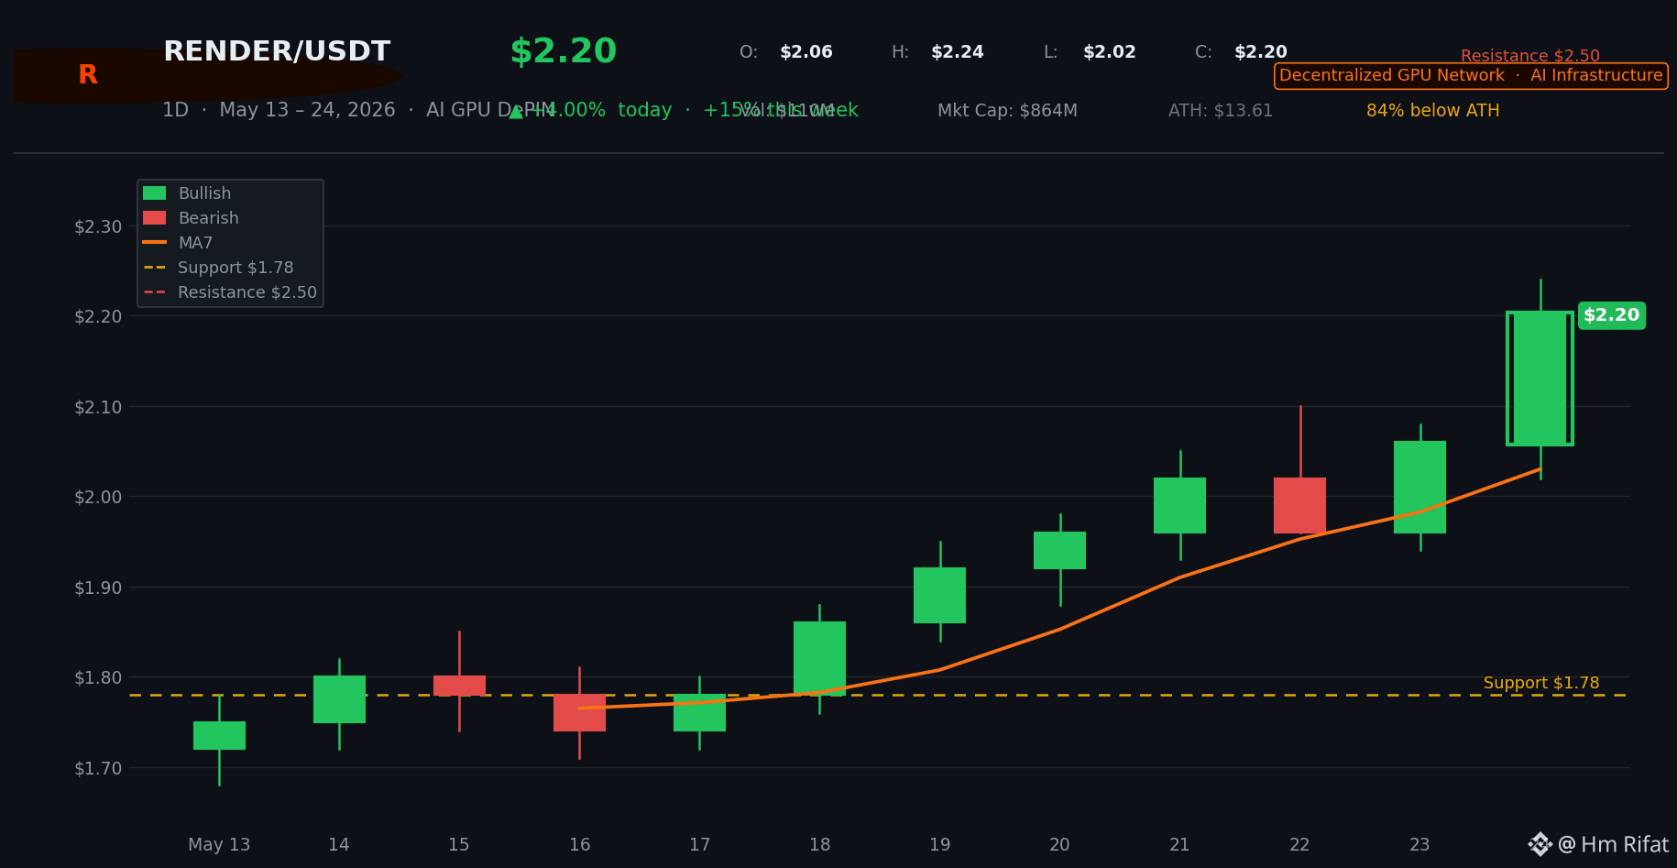The image size is (1677, 868).
Task: Select the high price value $2.24
Action: (958, 52)
